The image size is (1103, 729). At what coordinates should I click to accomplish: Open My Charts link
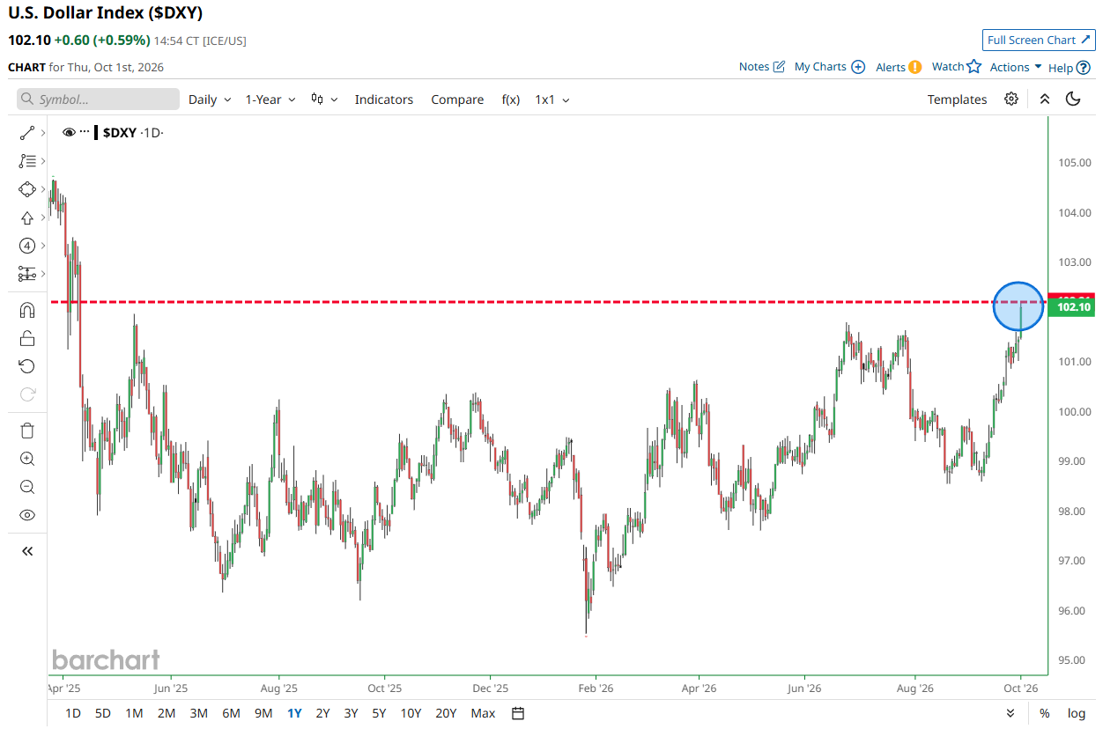pos(830,67)
